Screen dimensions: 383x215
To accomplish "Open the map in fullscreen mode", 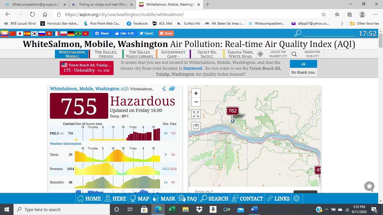I will tap(196, 114).
